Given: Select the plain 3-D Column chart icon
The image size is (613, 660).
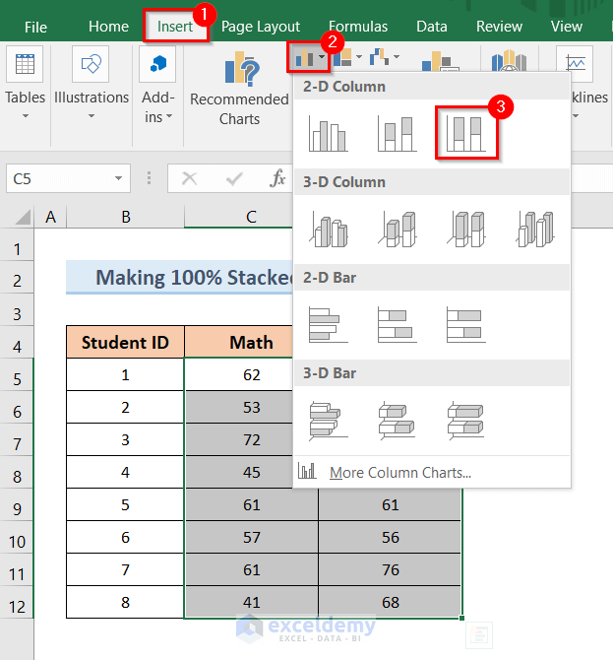Looking at the screenshot, I should (535, 229).
